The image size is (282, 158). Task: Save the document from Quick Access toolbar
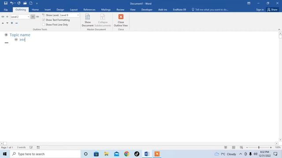tap(6, 3)
